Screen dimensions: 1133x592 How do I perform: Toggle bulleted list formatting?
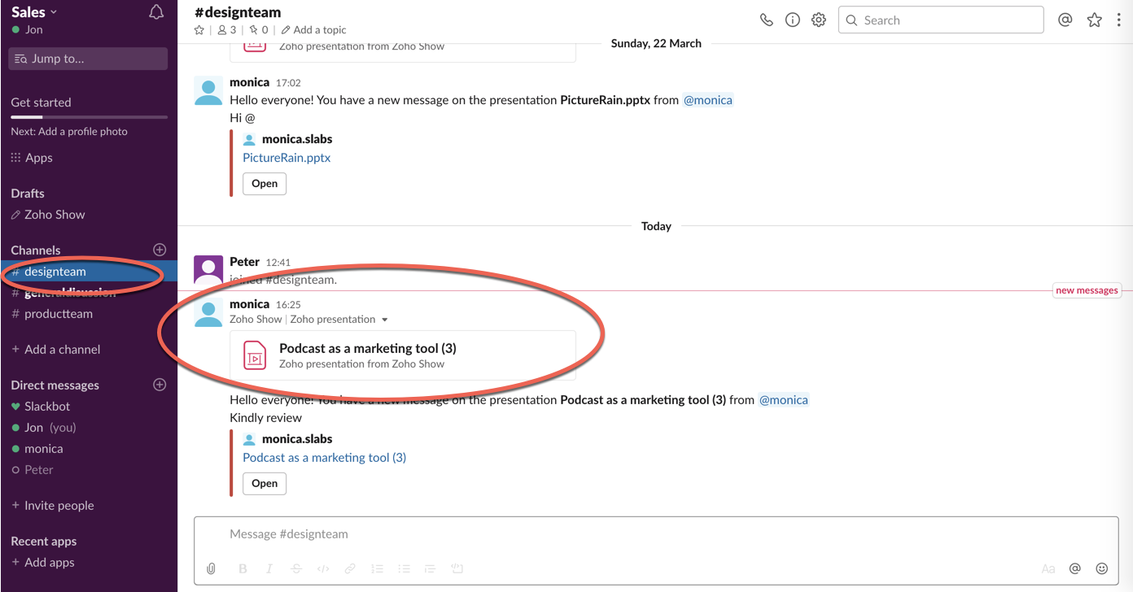[404, 568]
